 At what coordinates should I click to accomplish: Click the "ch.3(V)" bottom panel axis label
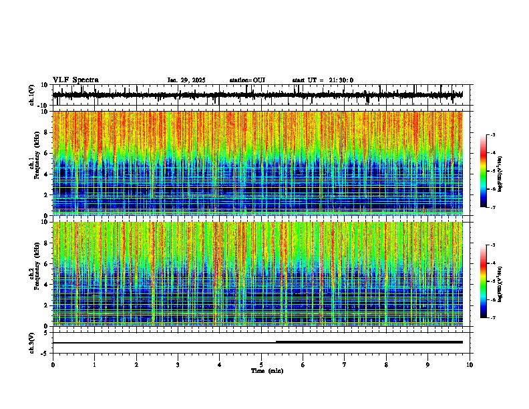point(32,343)
